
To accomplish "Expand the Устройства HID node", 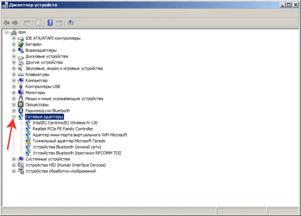I will click(x=14, y=165).
